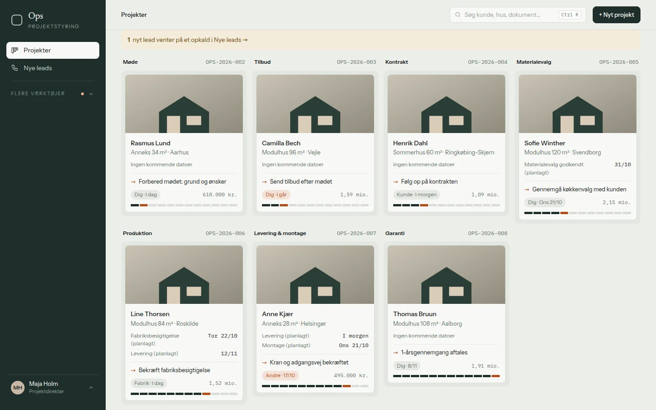Click Fabrik · I dag tag on Line Thorsen
656x410 pixels.
point(149,383)
